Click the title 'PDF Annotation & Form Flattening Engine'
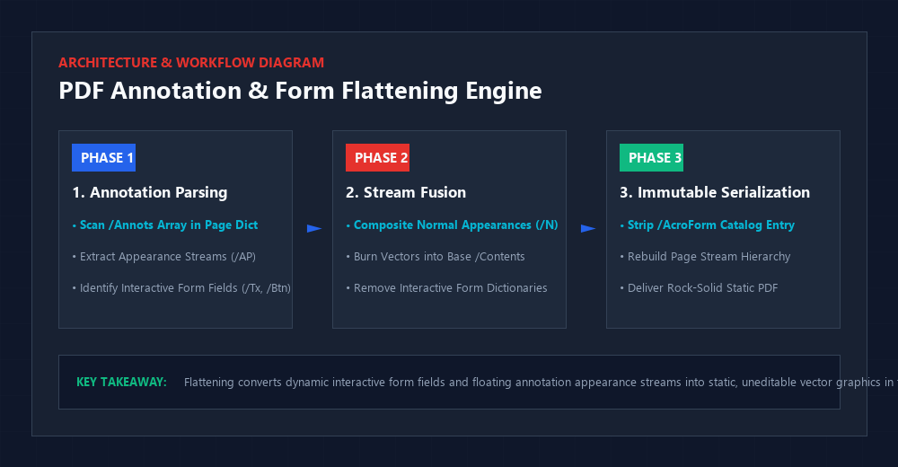Image resolution: width=898 pixels, height=467 pixels. 300,91
